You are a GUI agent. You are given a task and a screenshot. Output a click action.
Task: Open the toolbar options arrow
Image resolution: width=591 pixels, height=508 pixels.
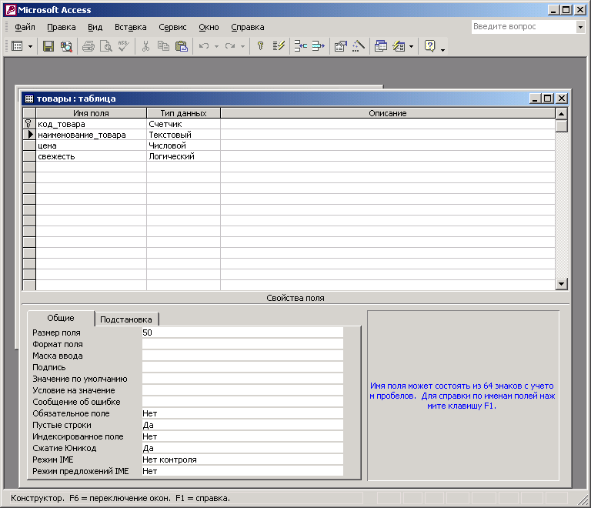(443, 49)
